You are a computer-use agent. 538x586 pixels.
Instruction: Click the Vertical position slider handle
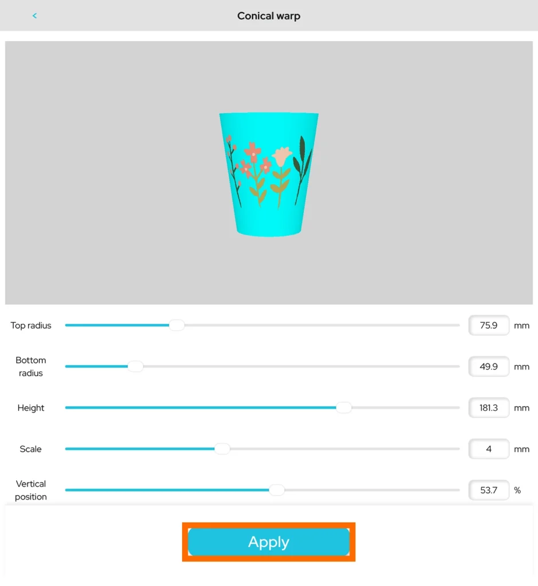click(x=277, y=490)
